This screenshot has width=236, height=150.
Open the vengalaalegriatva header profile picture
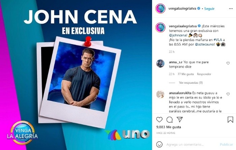(160, 8)
